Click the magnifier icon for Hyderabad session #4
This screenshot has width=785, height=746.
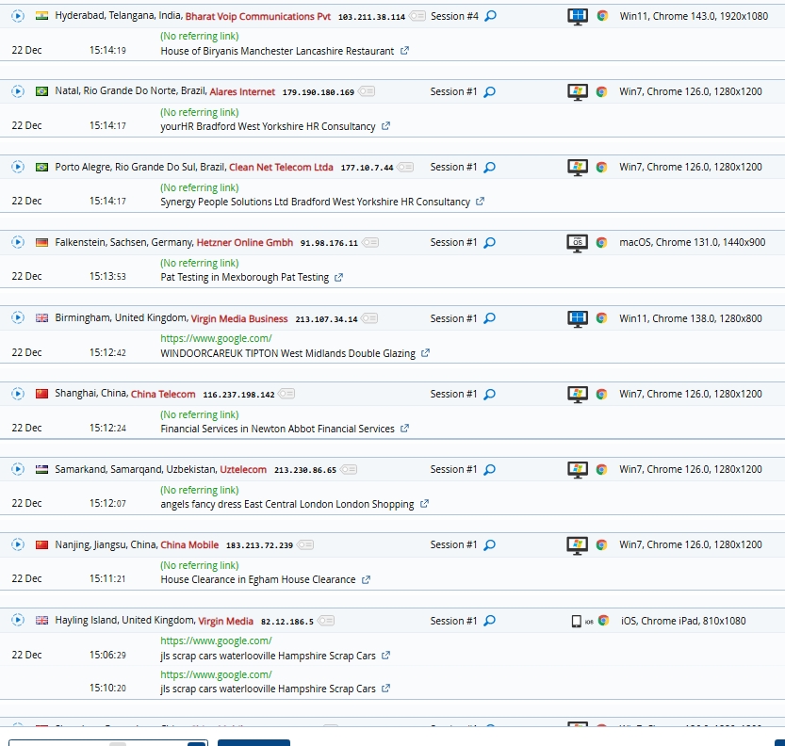(x=490, y=16)
